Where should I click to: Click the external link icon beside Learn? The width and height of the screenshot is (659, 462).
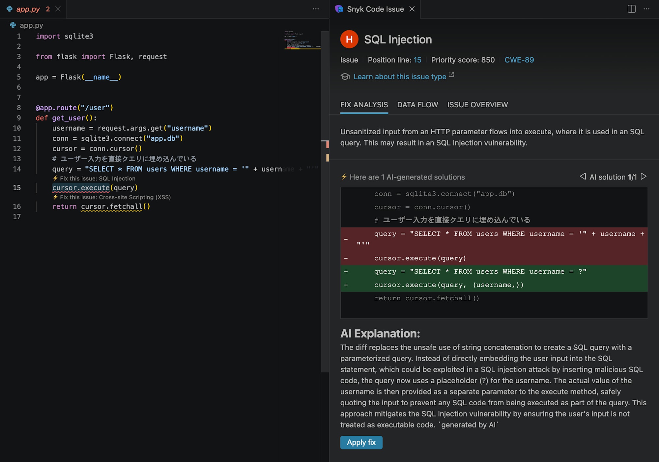tap(451, 75)
